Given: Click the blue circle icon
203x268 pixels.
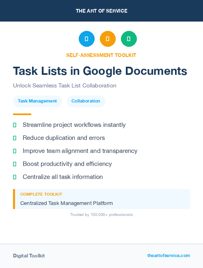Looking at the screenshot, I should click(x=86, y=39).
